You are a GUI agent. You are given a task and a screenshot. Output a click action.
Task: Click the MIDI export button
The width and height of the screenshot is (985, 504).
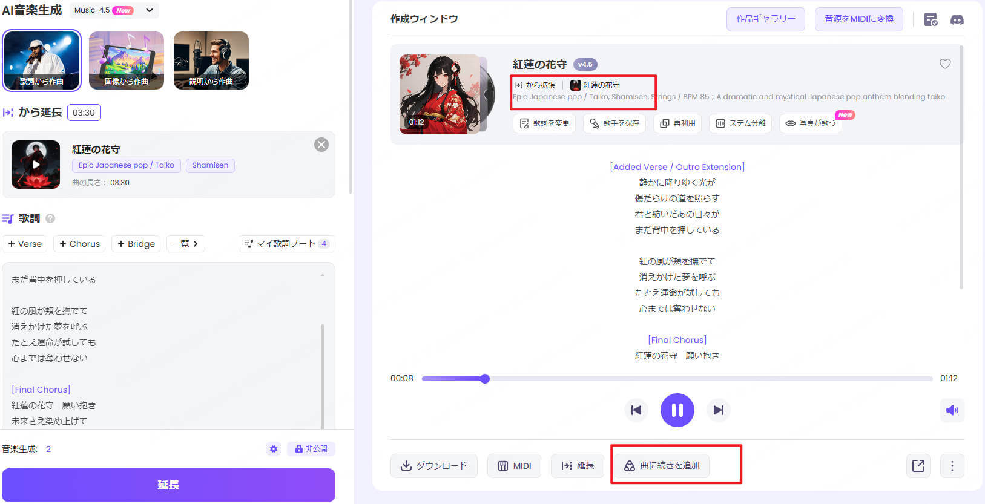515,466
